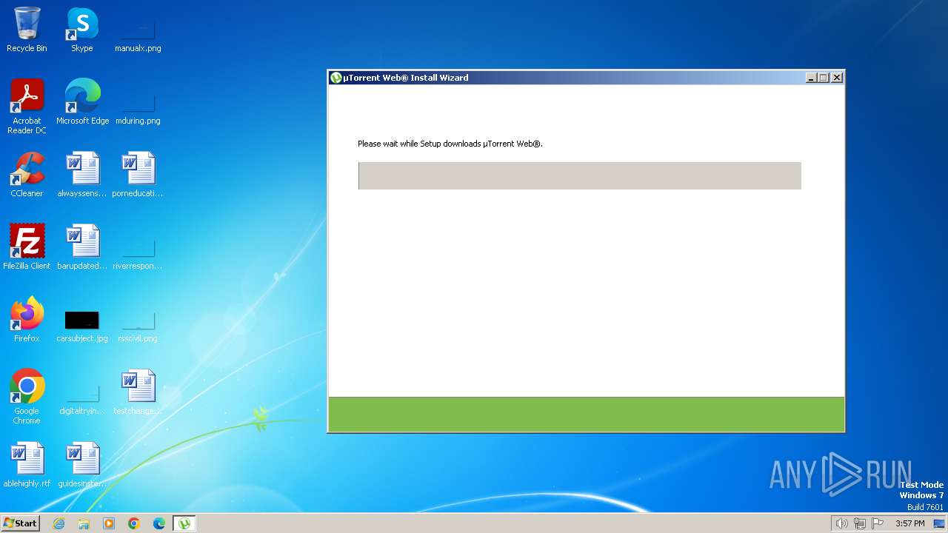This screenshot has width=948, height=533.
Task: Launch the Google Chrome desktop shortcut
Action: [27, 397]
